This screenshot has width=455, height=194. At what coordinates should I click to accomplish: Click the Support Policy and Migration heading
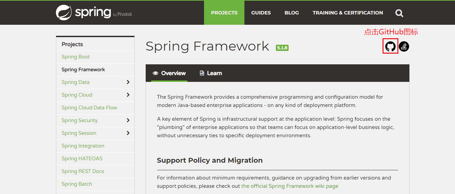pyautogui.click(x=210, y=160)
